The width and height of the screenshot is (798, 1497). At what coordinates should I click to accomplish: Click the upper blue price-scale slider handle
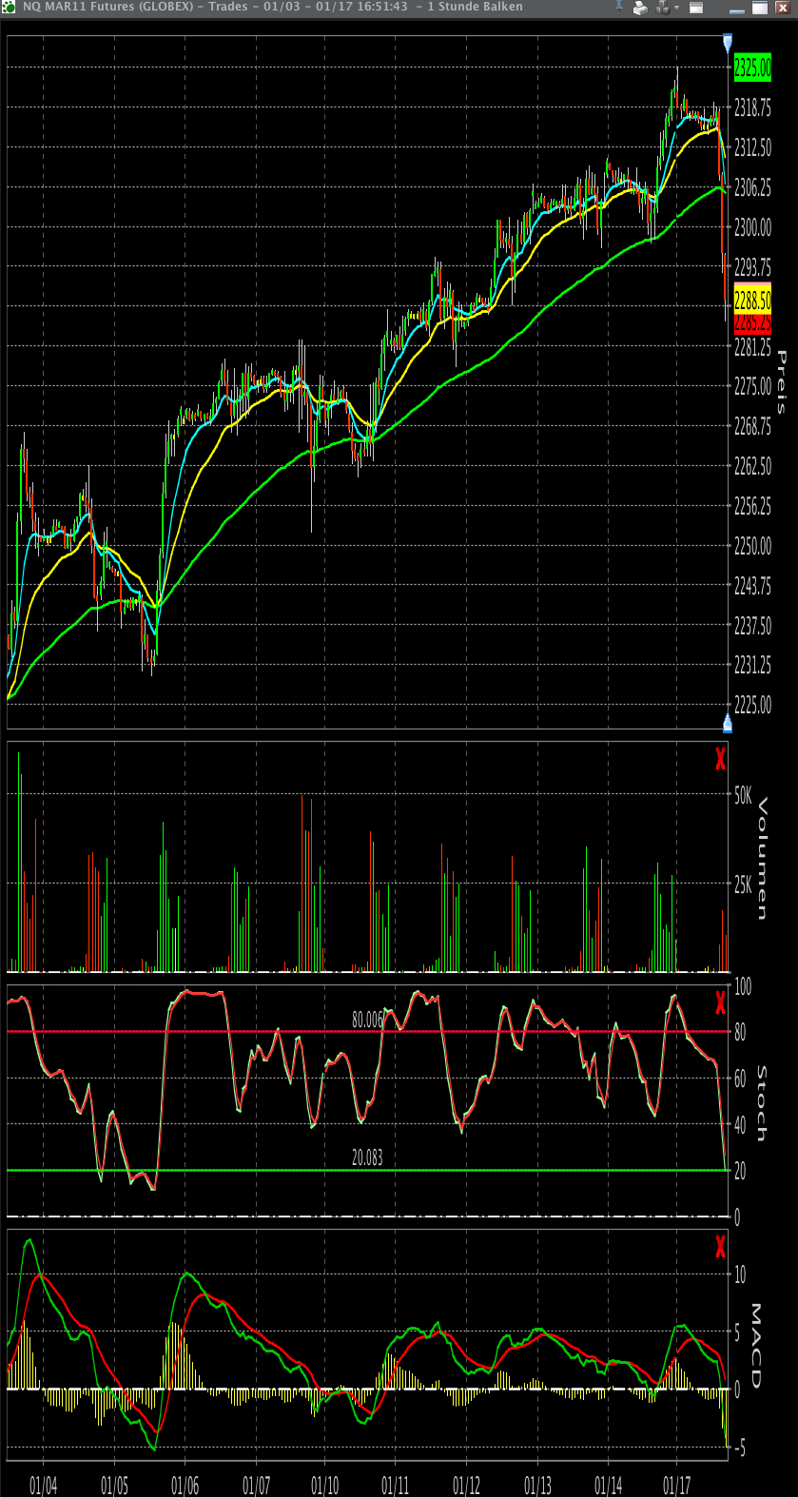pyautogui.click(x=728, y=43)
